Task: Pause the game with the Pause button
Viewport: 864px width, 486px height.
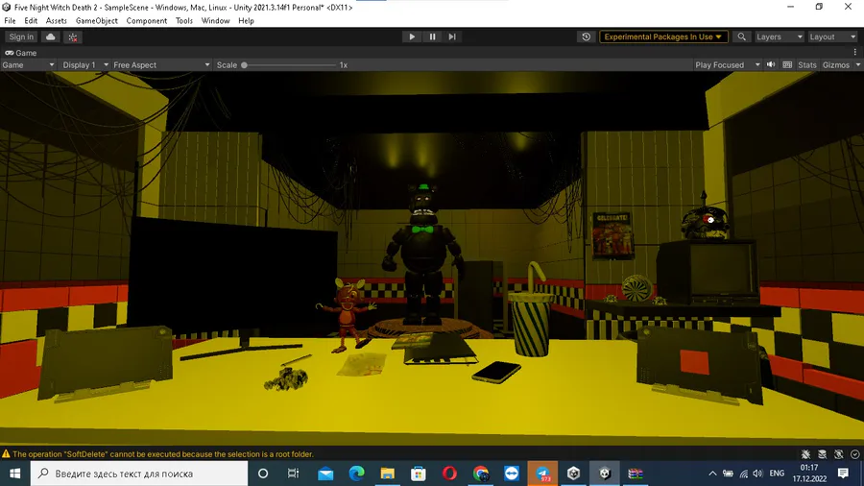Action: [x=432, y=36]
